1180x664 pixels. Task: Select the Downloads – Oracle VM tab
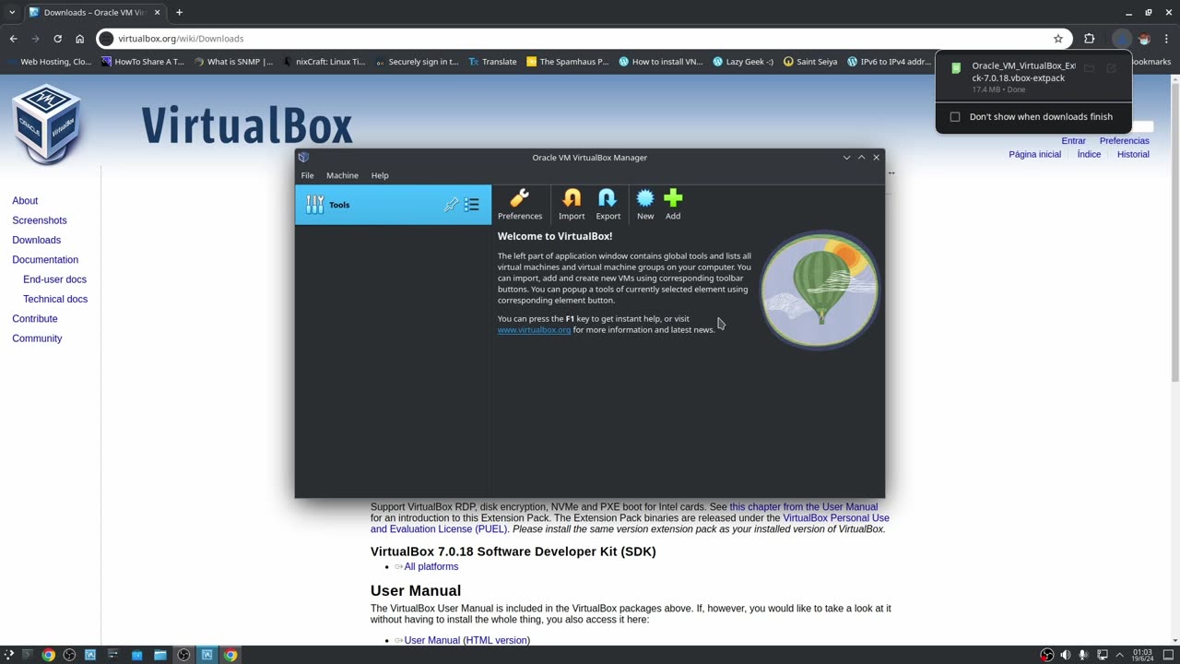pyautogui.click(x=96, y=13)
